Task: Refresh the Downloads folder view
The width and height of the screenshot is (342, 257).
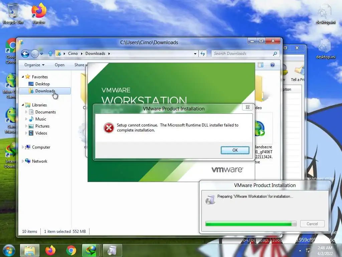Action: pos(203,54)
